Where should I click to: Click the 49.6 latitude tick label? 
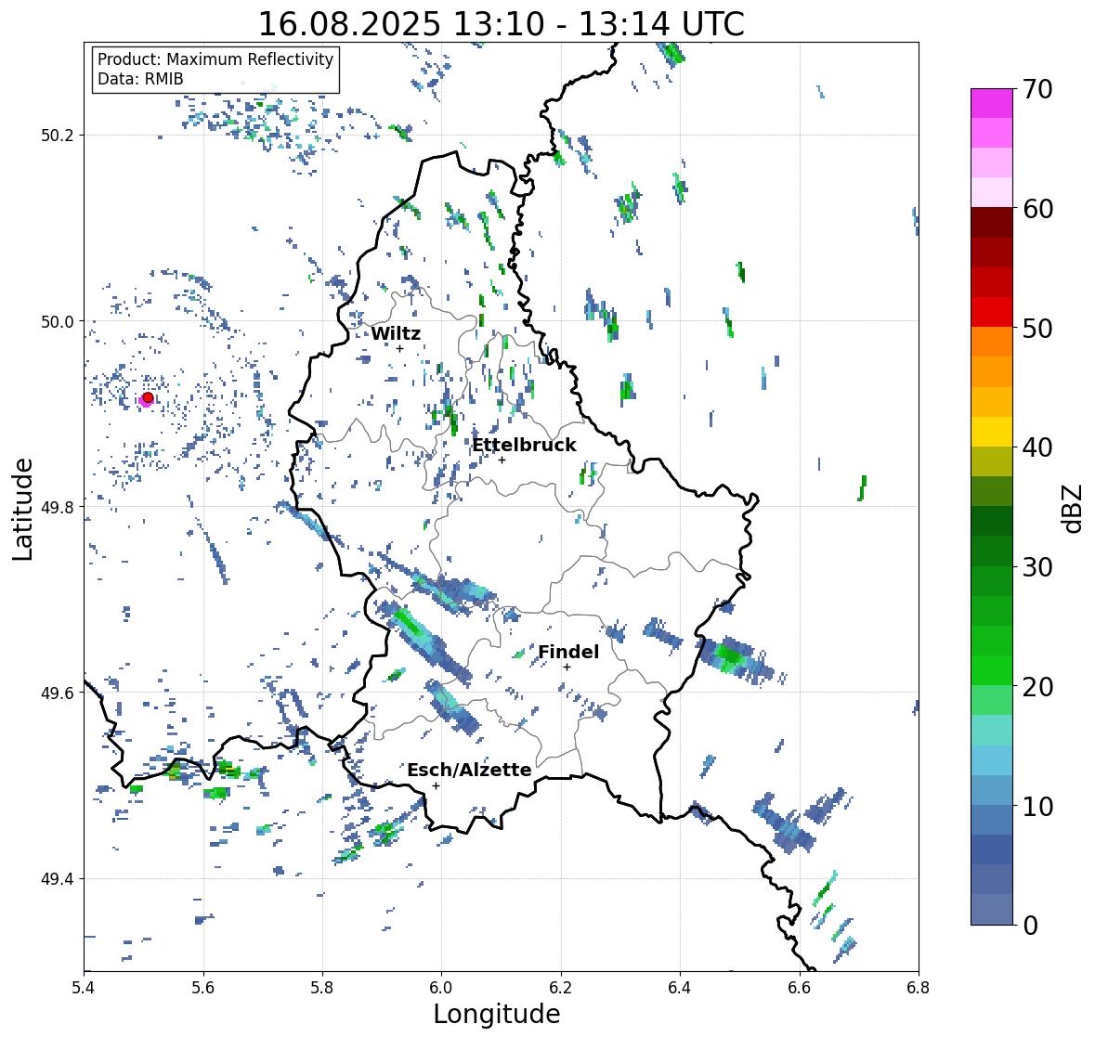58,693
